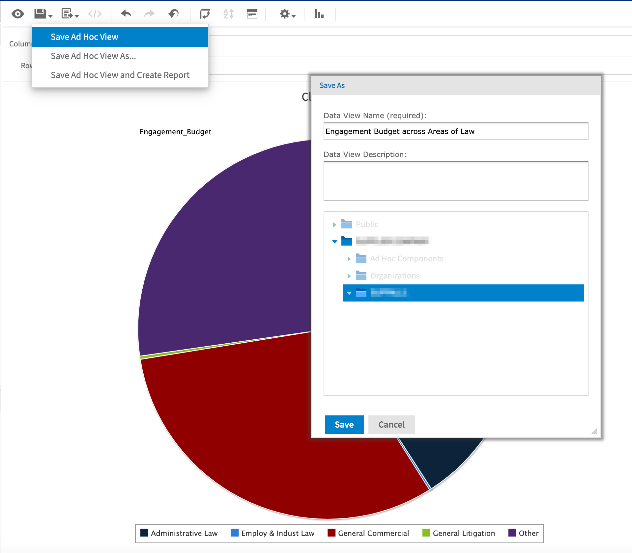Open the gear options menu
This screenshot has height=553, width=632.
pyautogui.click(x=287, y=14)
